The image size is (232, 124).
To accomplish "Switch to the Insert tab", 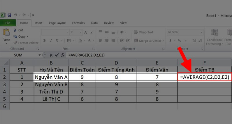I will pyautogui.click(x=38, y=23).
